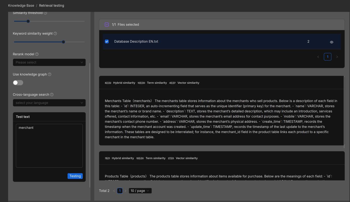
Task: Click the Use knowledge graph help icon
Action: 49,75
